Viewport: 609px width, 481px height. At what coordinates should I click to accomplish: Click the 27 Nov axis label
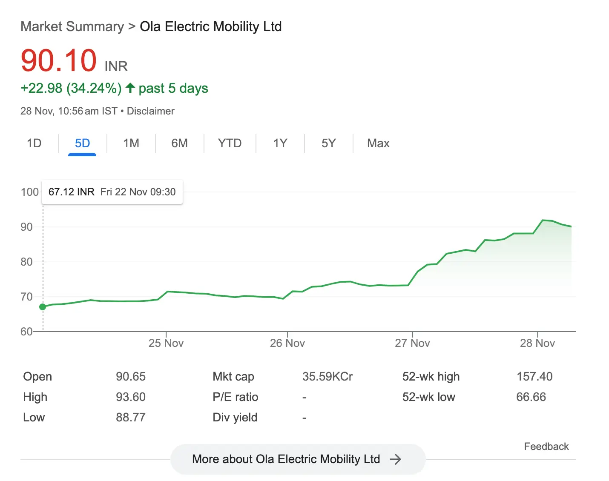point(412,343)
